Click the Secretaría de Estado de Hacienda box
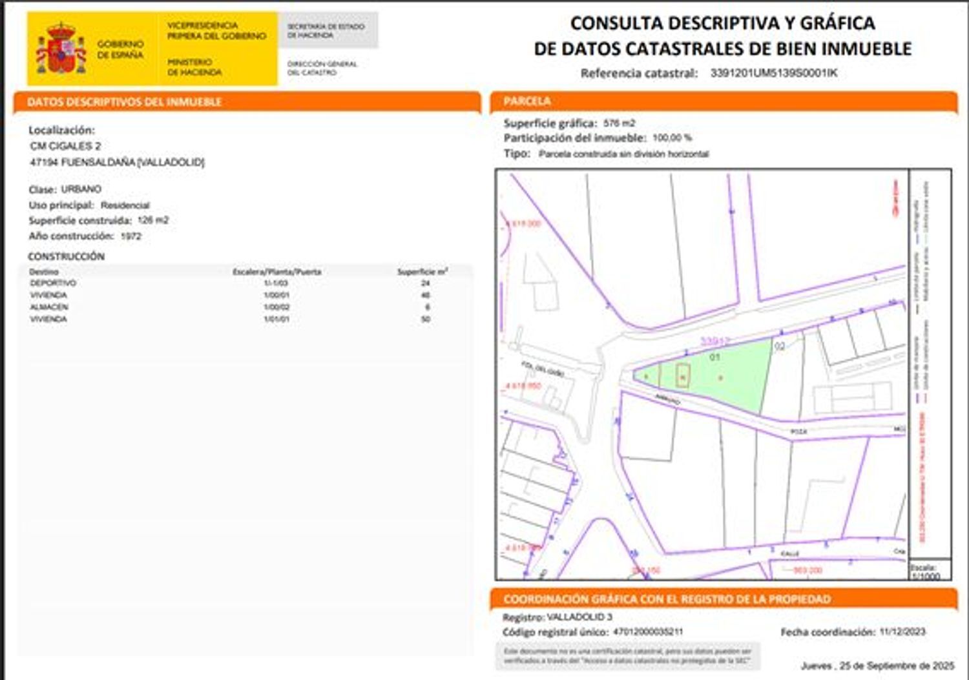969x680 pixels. click(x=326, y=31)
